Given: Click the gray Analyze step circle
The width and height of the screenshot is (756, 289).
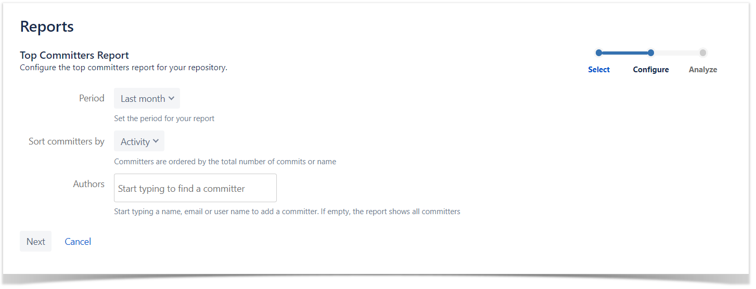Looking at the screenshot, I should click(703, 52).
